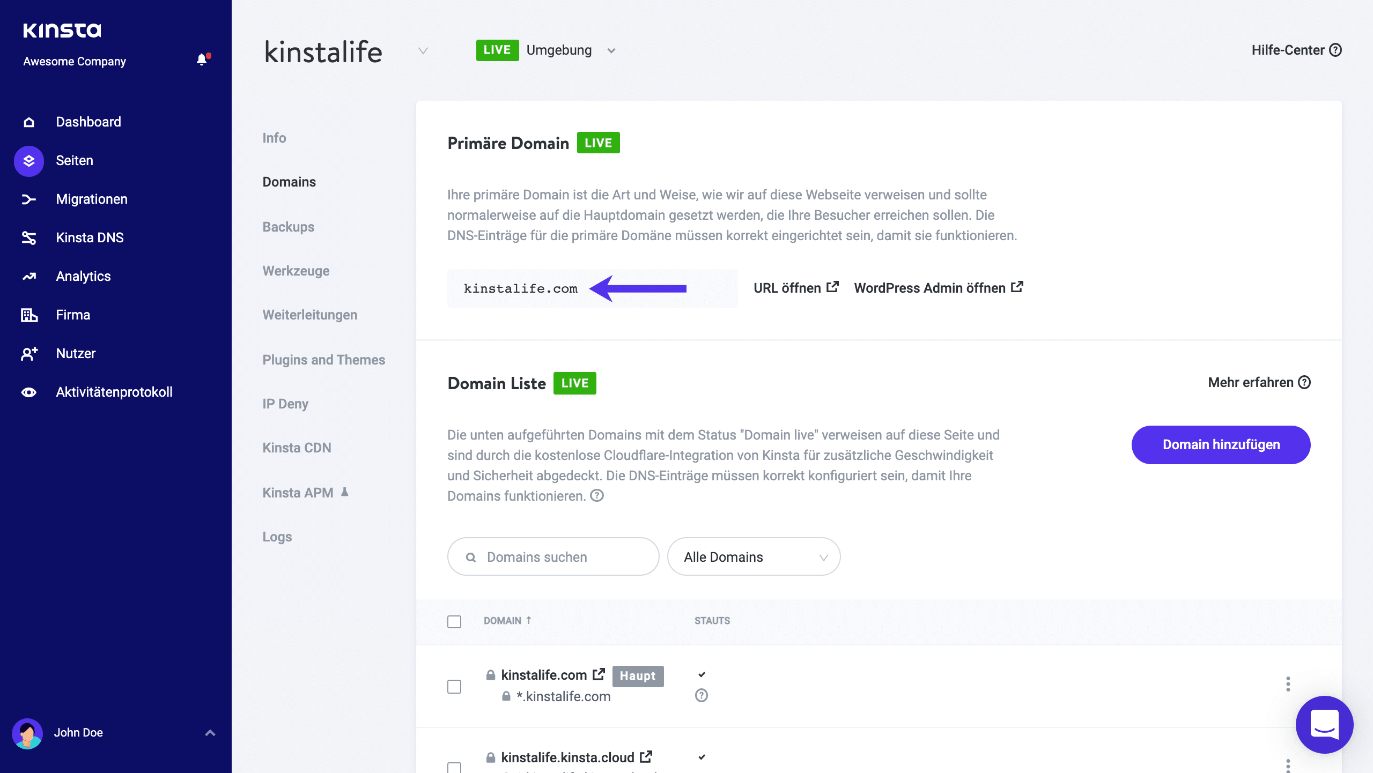Open the Nutzer section icon
1373x773 pixels.
pos(28,353)
